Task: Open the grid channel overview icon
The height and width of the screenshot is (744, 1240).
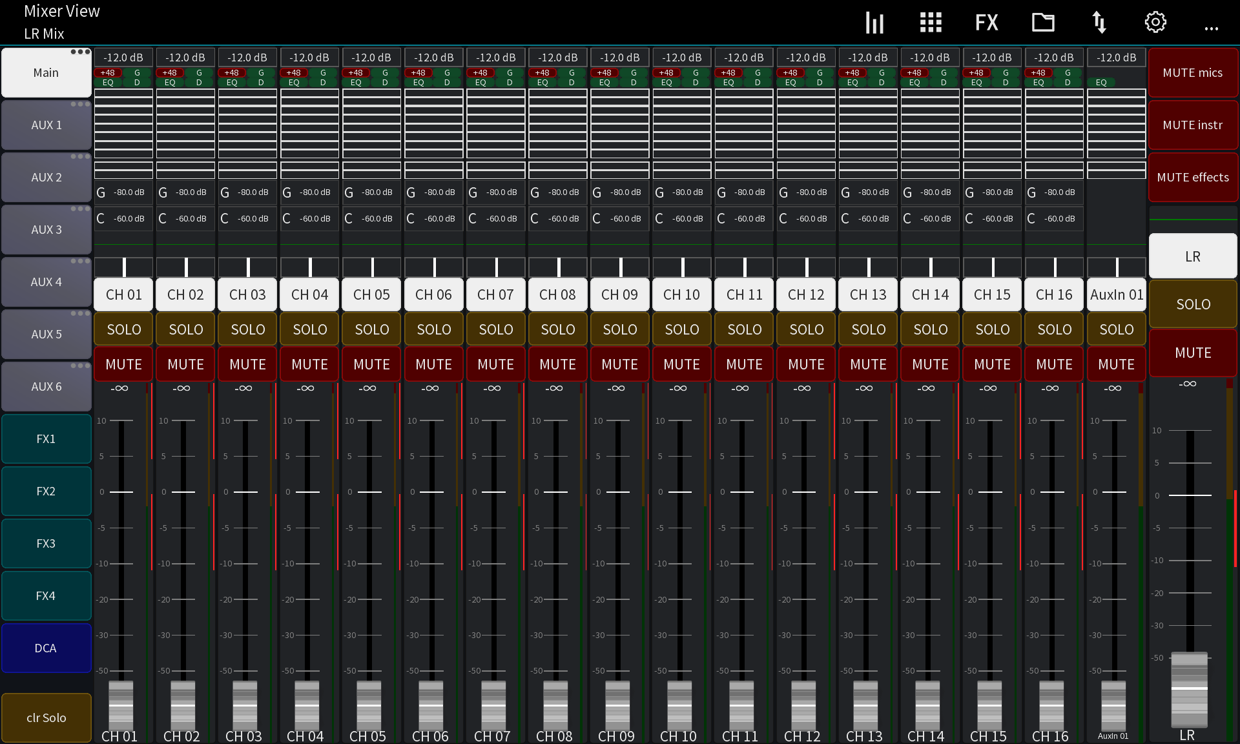Action: (930, 22)
